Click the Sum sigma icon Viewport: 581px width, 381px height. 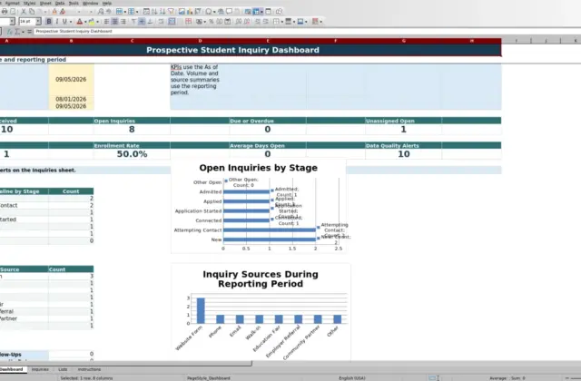tap(17, 32)
